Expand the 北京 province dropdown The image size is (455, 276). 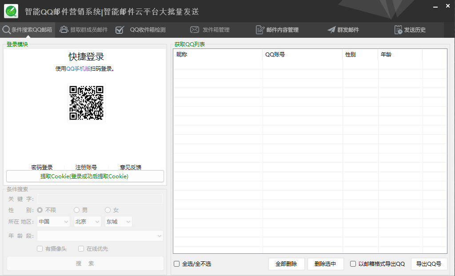(87, 221)
